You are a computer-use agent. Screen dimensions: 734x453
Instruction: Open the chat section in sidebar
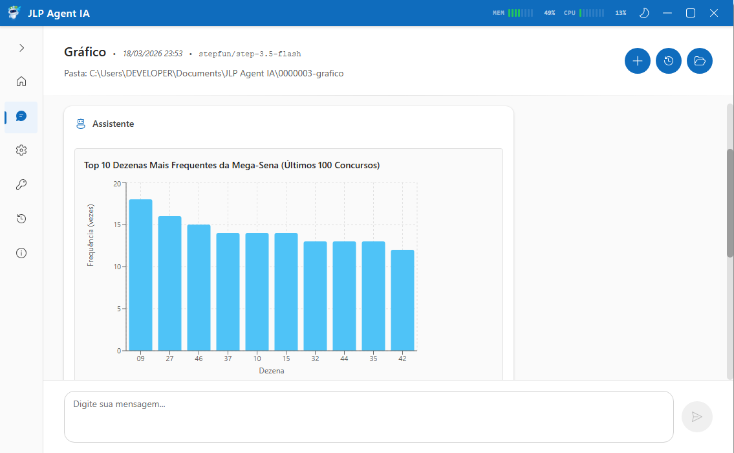coord(21,116)
